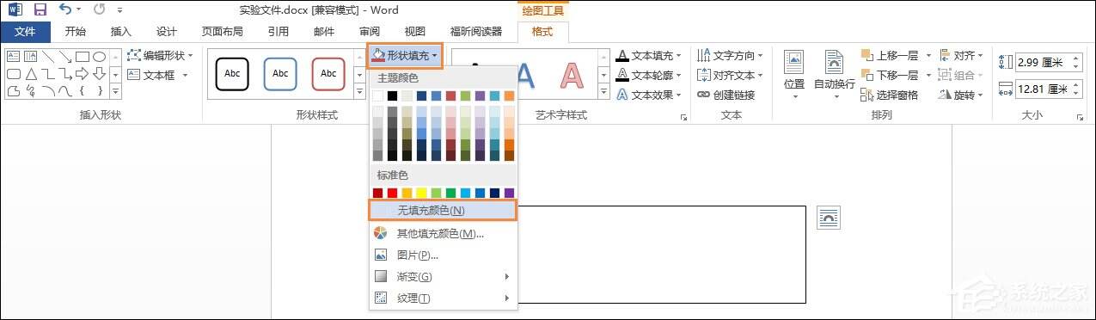
Task: Select the first black-outlined Abc shape style
Action: (x=232, y=74)
